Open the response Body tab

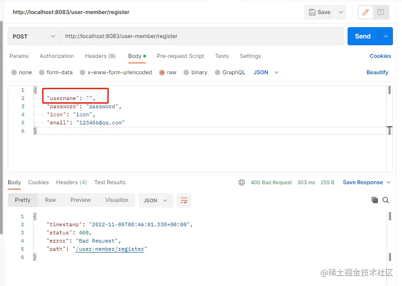point(14,182)
